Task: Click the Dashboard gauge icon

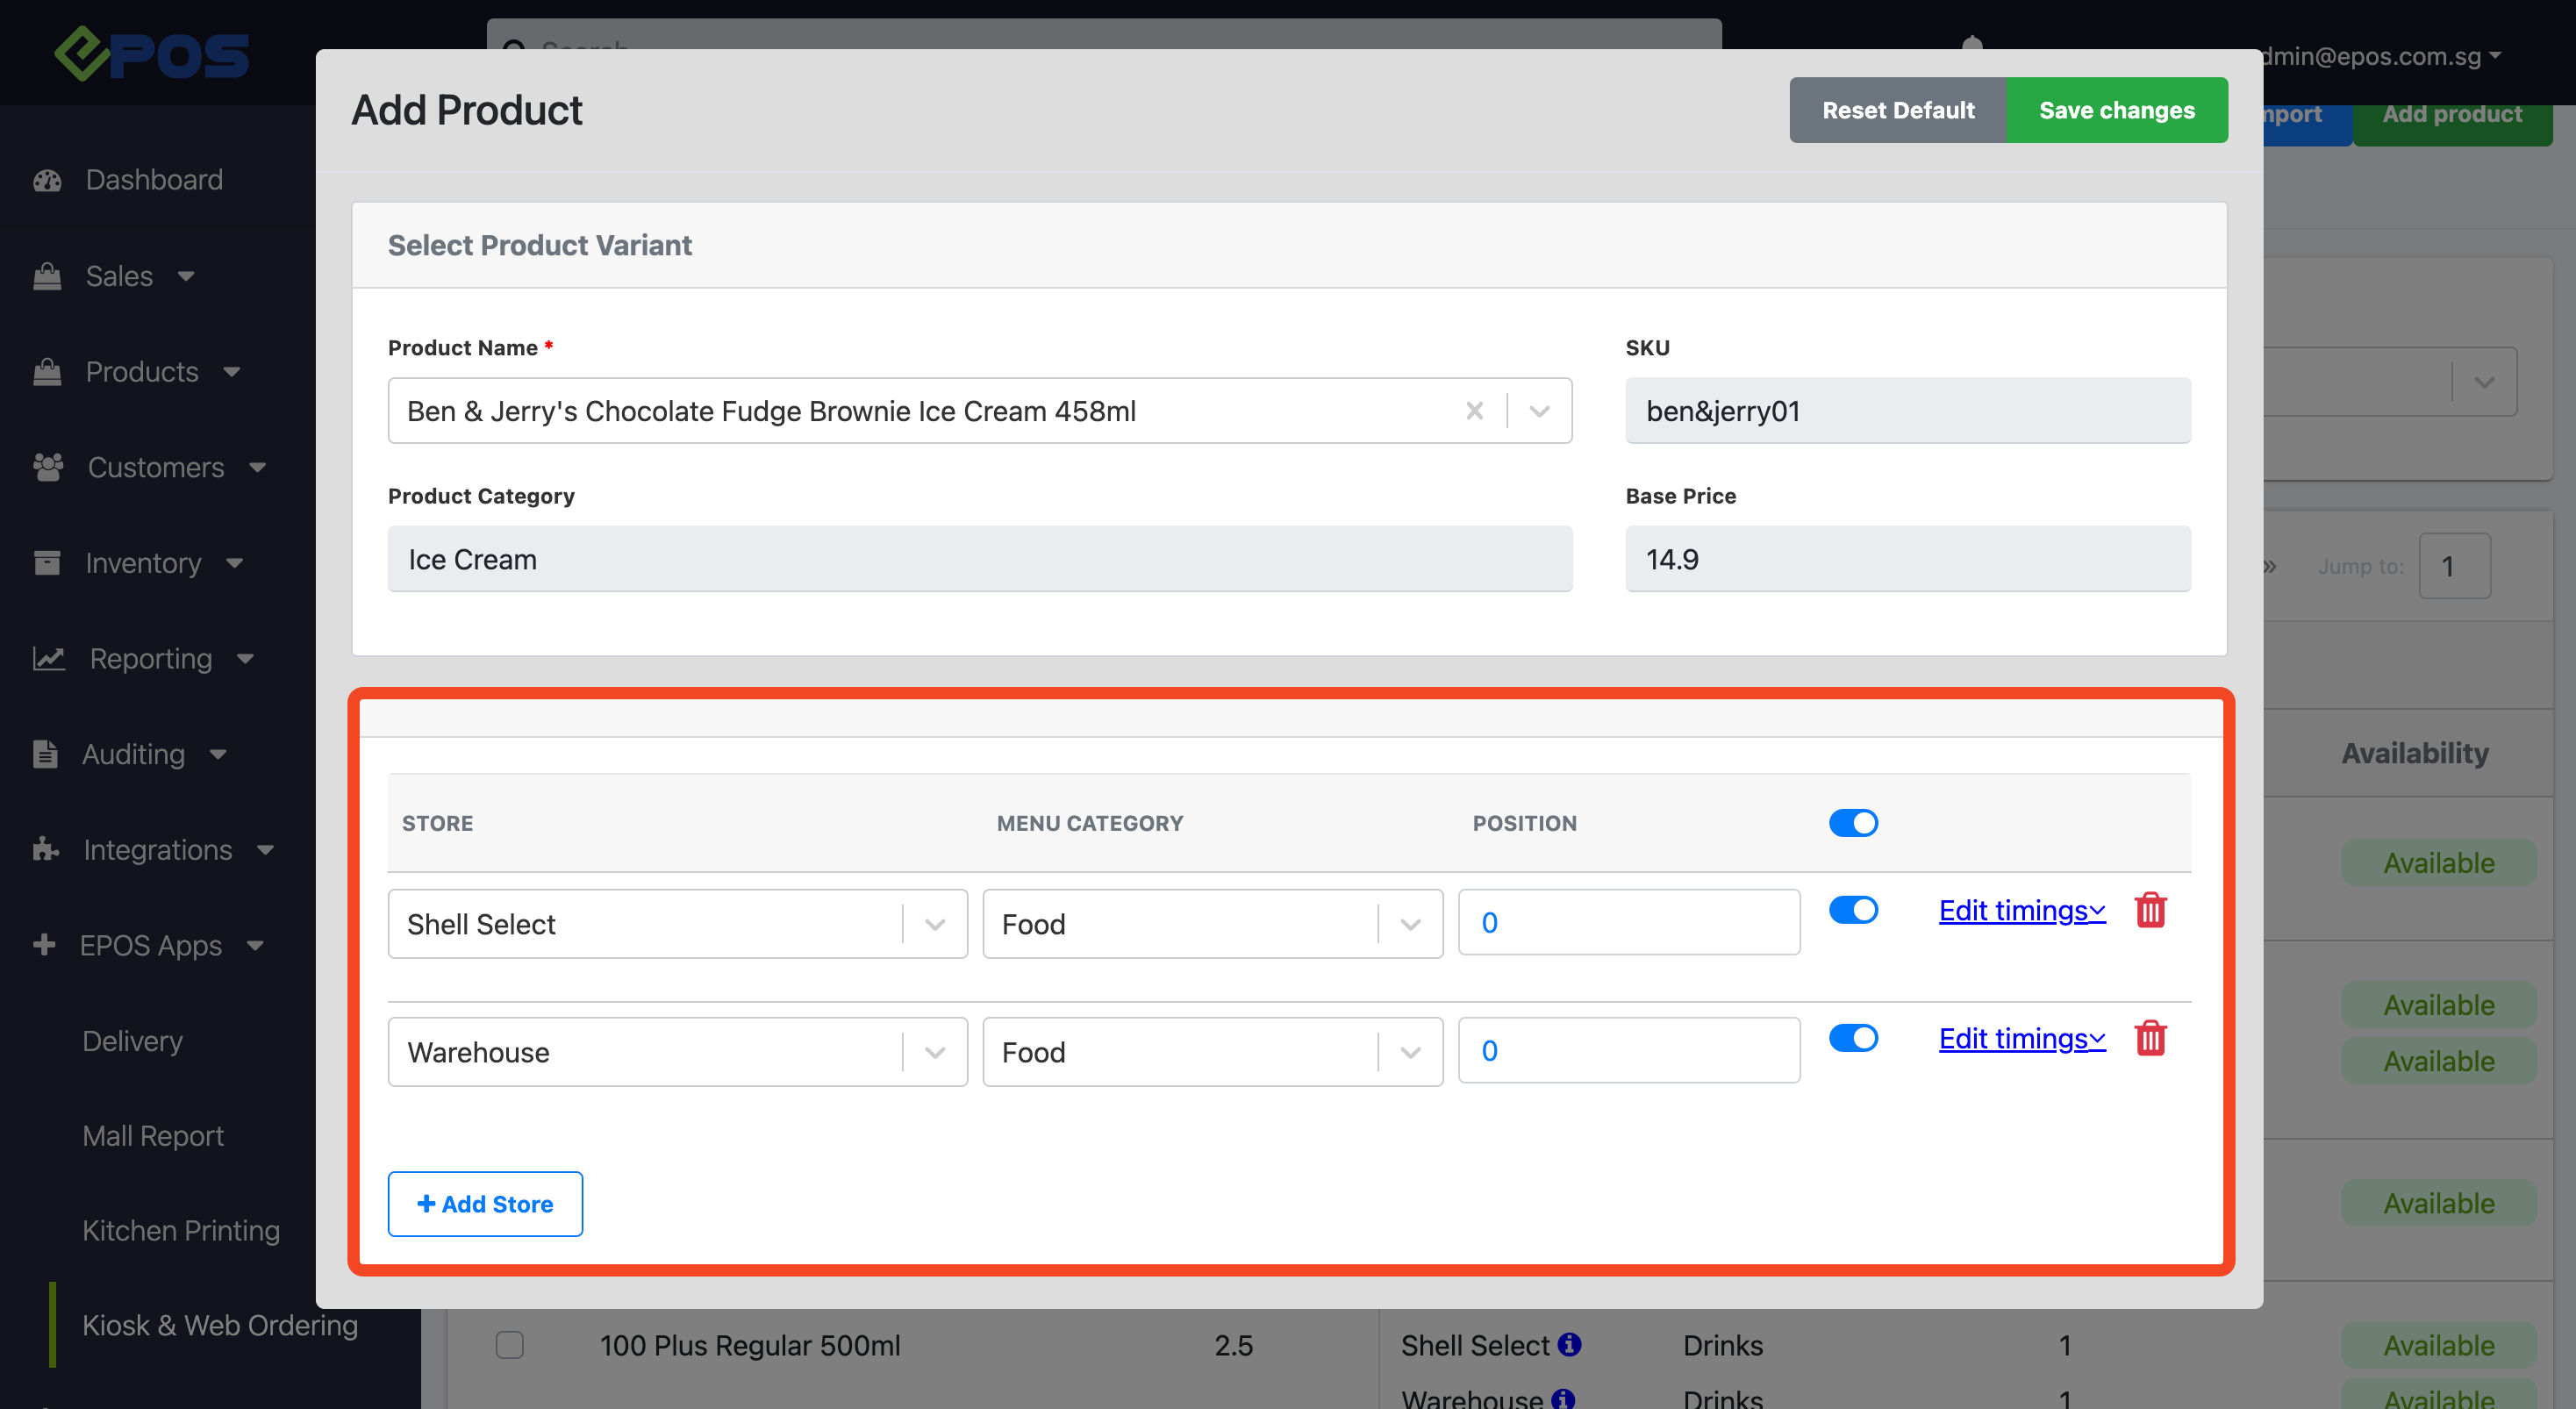Action: pyautogui.click(x=47, y=180)
